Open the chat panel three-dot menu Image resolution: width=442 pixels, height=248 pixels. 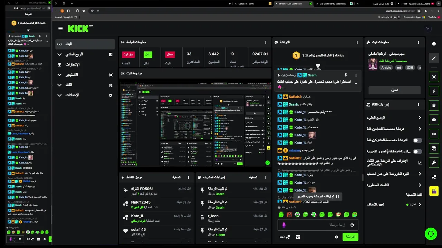click(357, 42)
